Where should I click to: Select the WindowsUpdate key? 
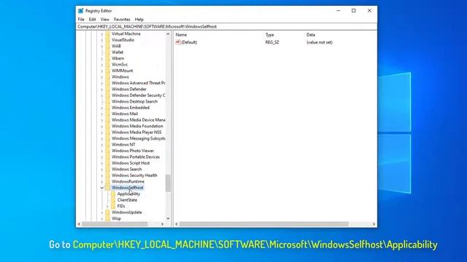point(127,213)
